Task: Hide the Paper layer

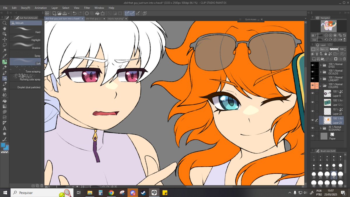Action: (313, 136)
